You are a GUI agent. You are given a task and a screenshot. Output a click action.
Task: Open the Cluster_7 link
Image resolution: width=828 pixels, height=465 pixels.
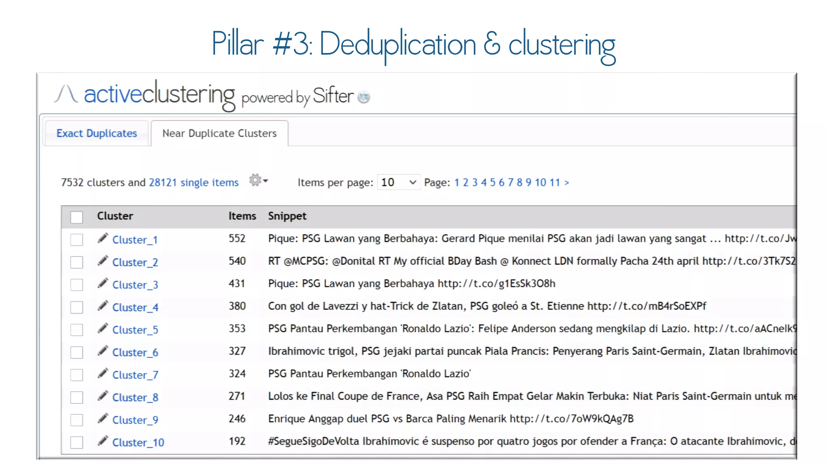point(135,375)
